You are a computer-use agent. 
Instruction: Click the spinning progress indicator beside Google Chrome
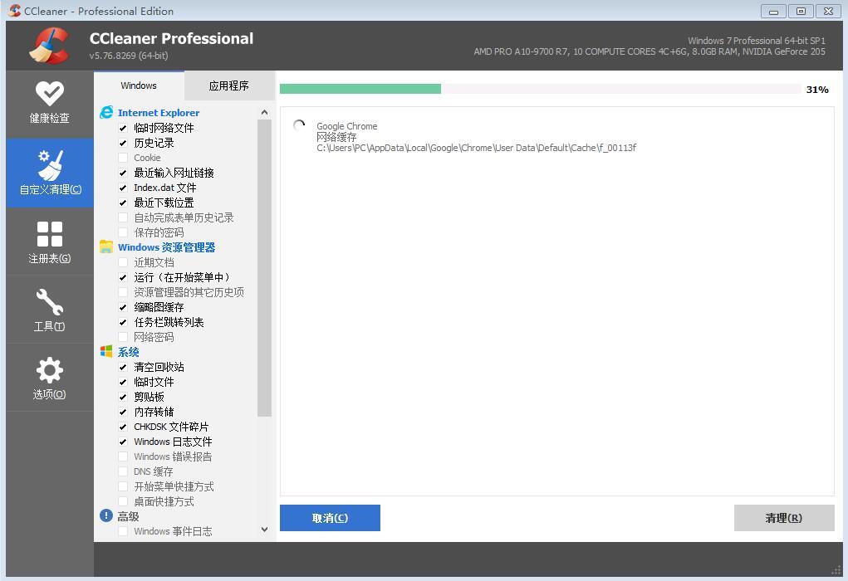coord(299,126)
